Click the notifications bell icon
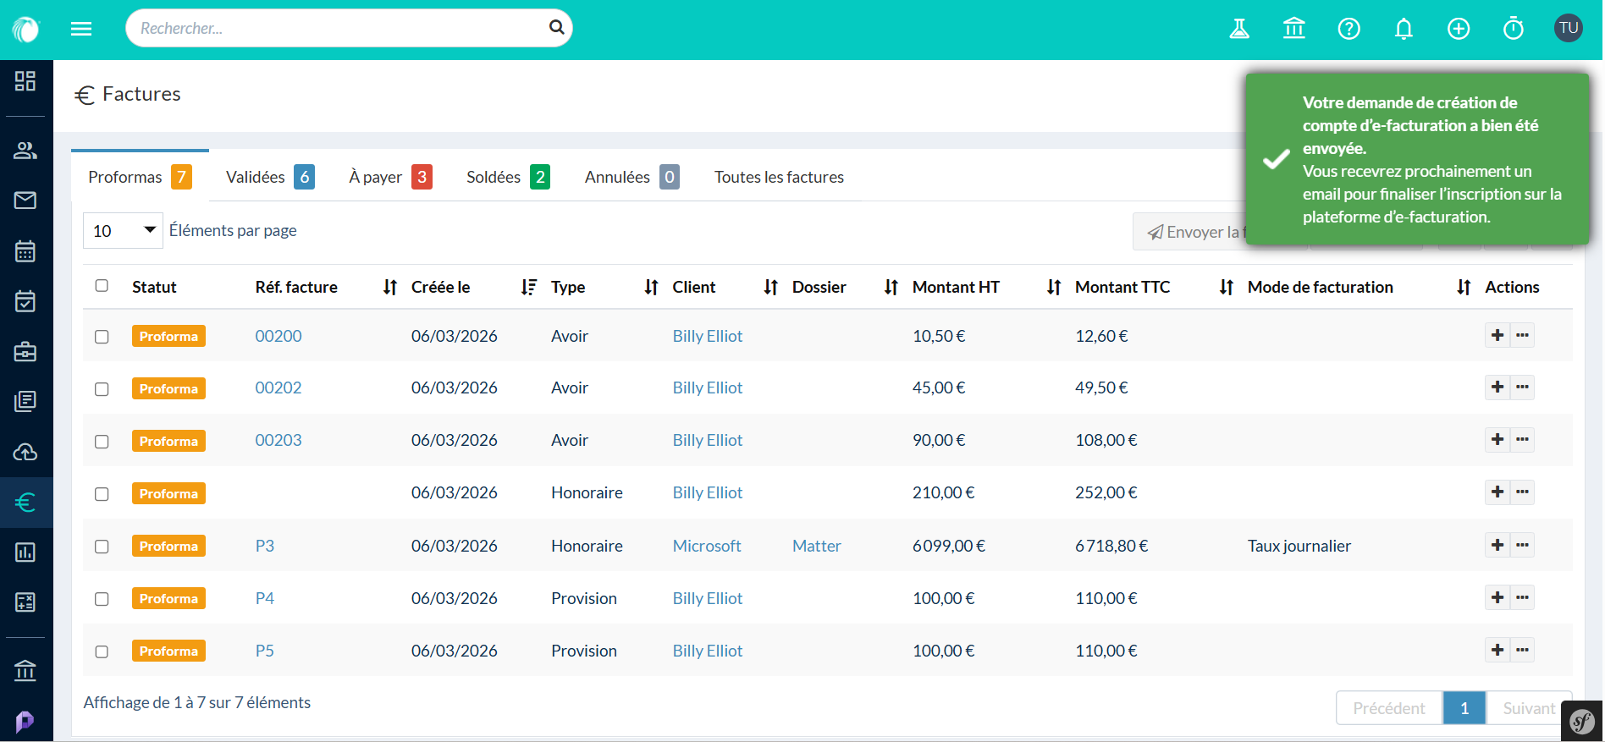1605x742 pixels. click(1404, 29)
